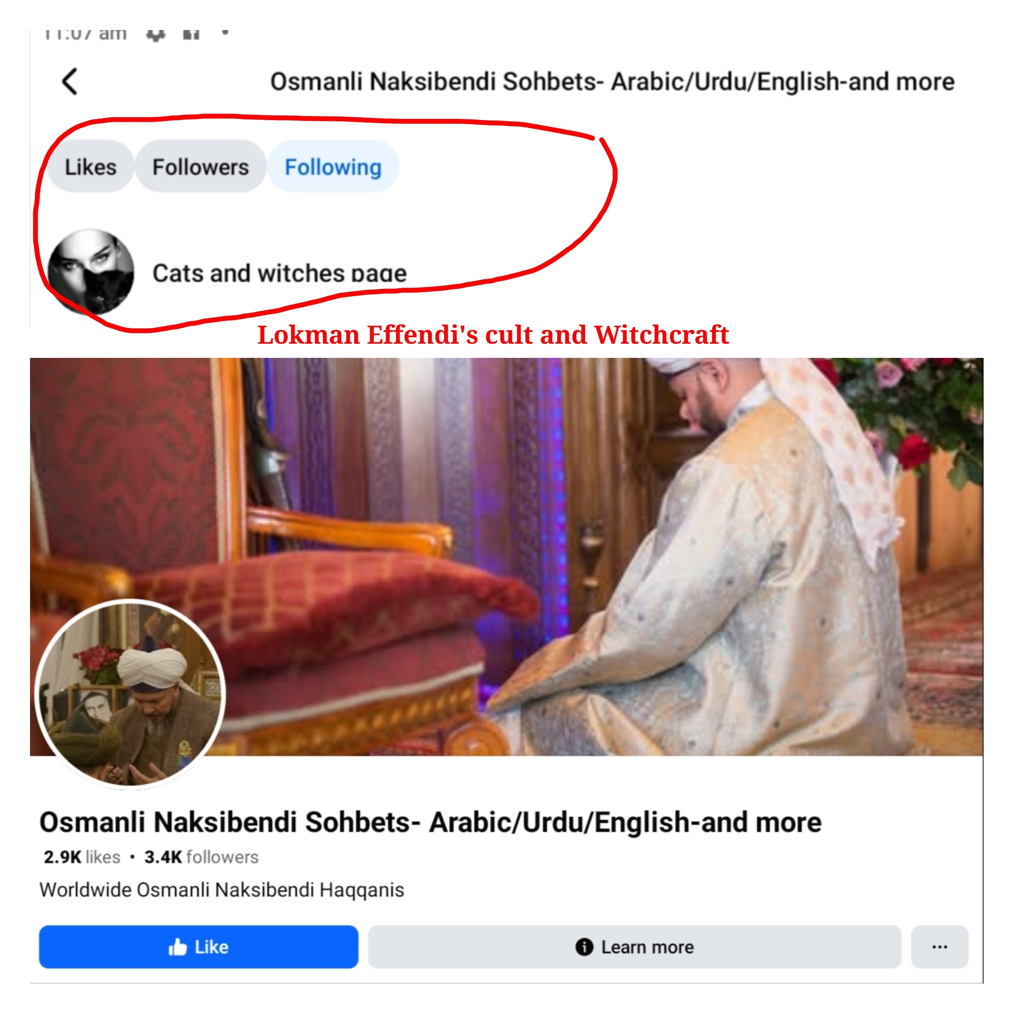1014x1014 pixels.
Task: Tap the settings gear status bar icon
Action: (x=155, y=34)
